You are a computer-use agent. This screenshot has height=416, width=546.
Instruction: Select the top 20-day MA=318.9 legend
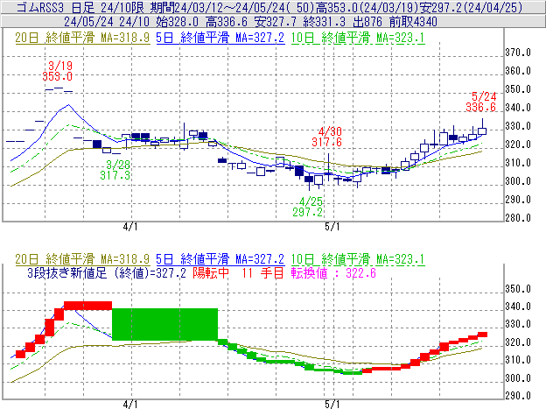(82, 38)
